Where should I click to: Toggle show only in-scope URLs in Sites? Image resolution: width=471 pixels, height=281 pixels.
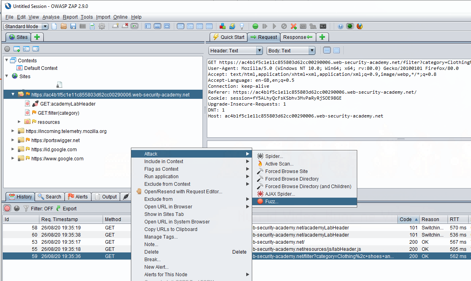coord(7,49)
